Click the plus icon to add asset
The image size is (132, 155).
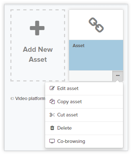click(37, 28)
